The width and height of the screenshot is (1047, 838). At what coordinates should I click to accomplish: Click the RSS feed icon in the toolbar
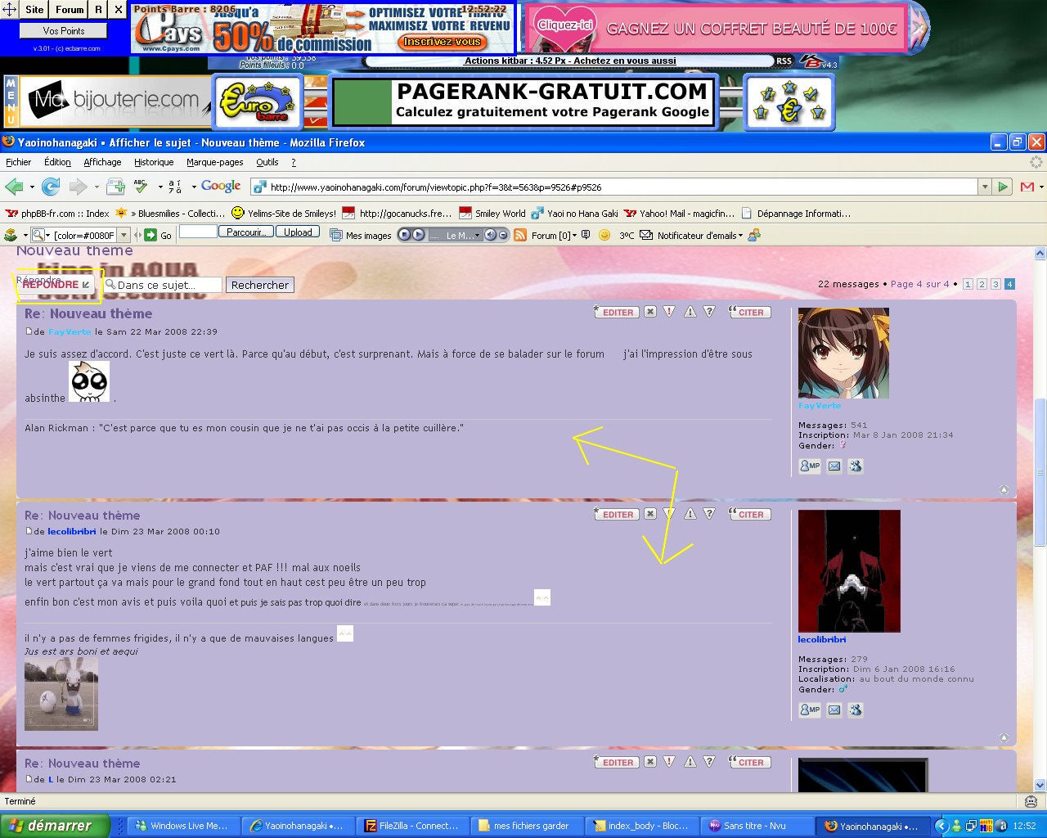tap(520, 236)
